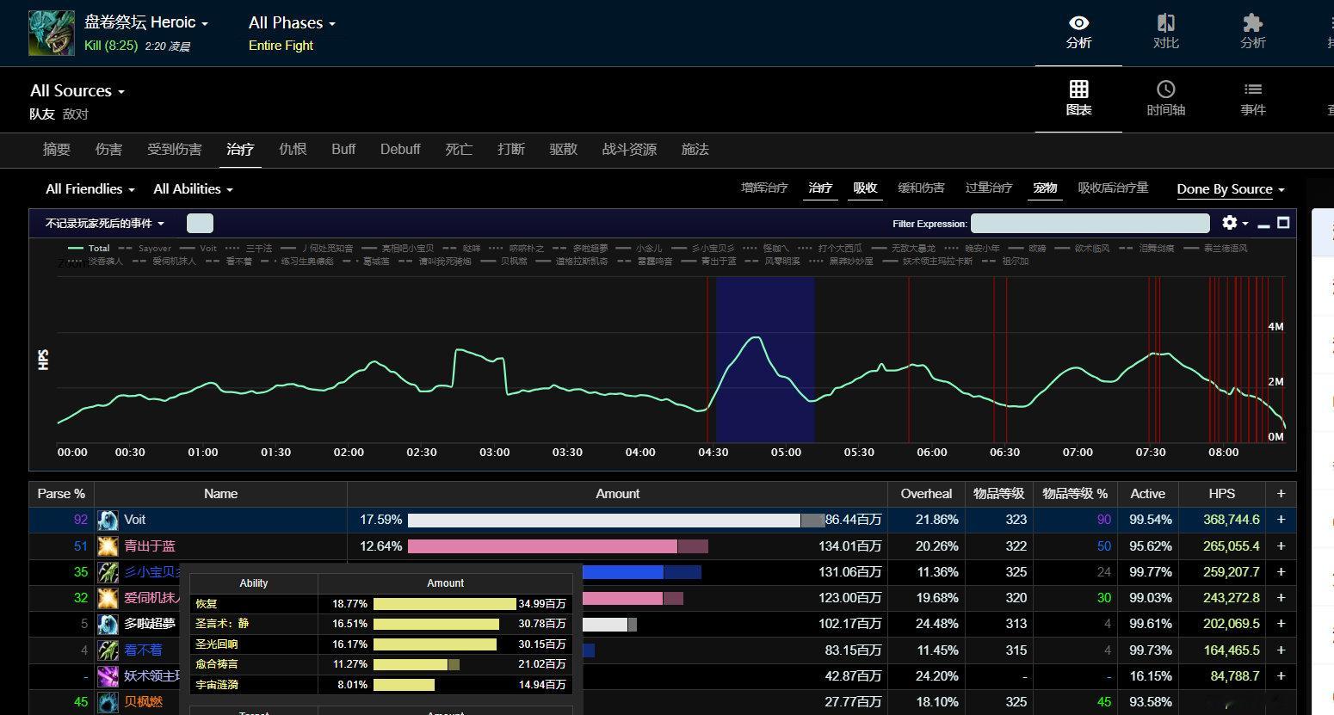1334x715 pixels.
Task: Click the class icon in the parse 35 row
Action: (x=108, y=572)
